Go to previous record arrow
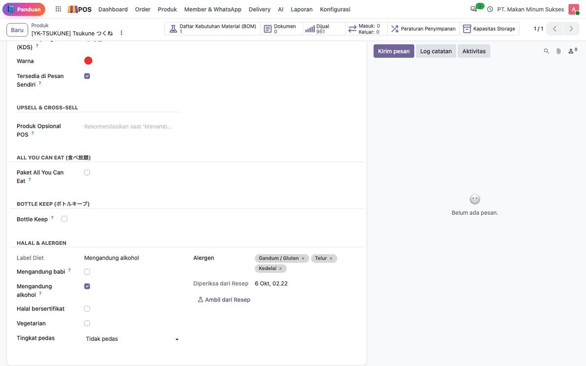Screen dimensions: 586x366 pos(555,29)
